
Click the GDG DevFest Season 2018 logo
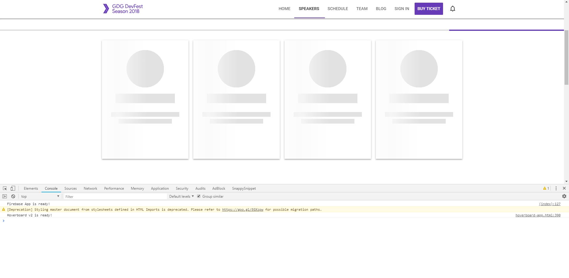click(123, 9)
